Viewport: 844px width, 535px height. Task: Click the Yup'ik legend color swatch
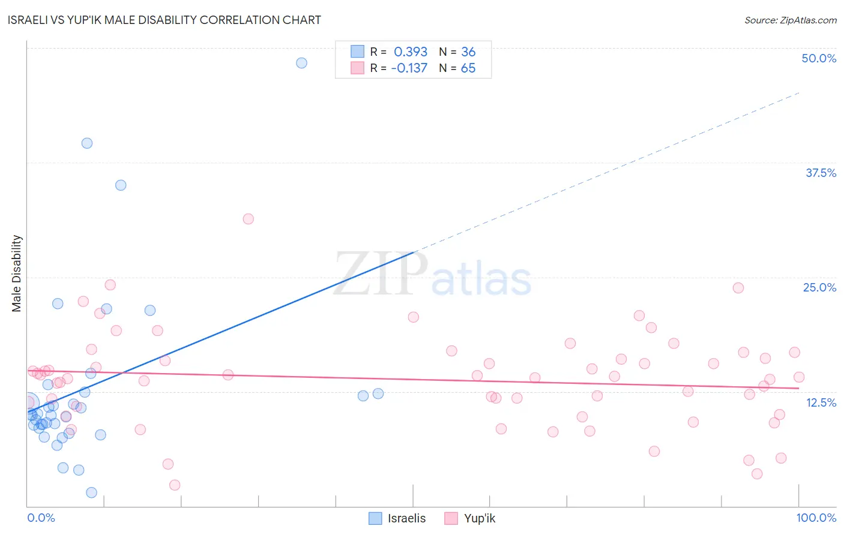[x=451, y=518]
